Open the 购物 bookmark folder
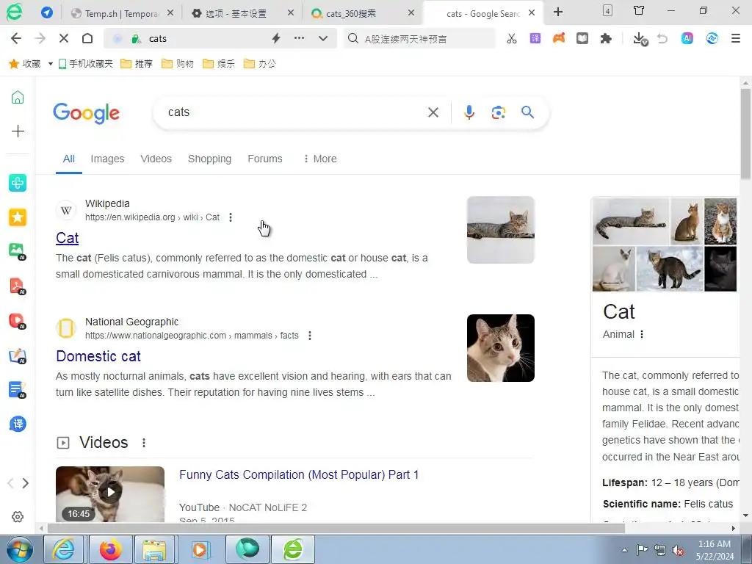This screenshot has height=564, width=752. point(178,63)
